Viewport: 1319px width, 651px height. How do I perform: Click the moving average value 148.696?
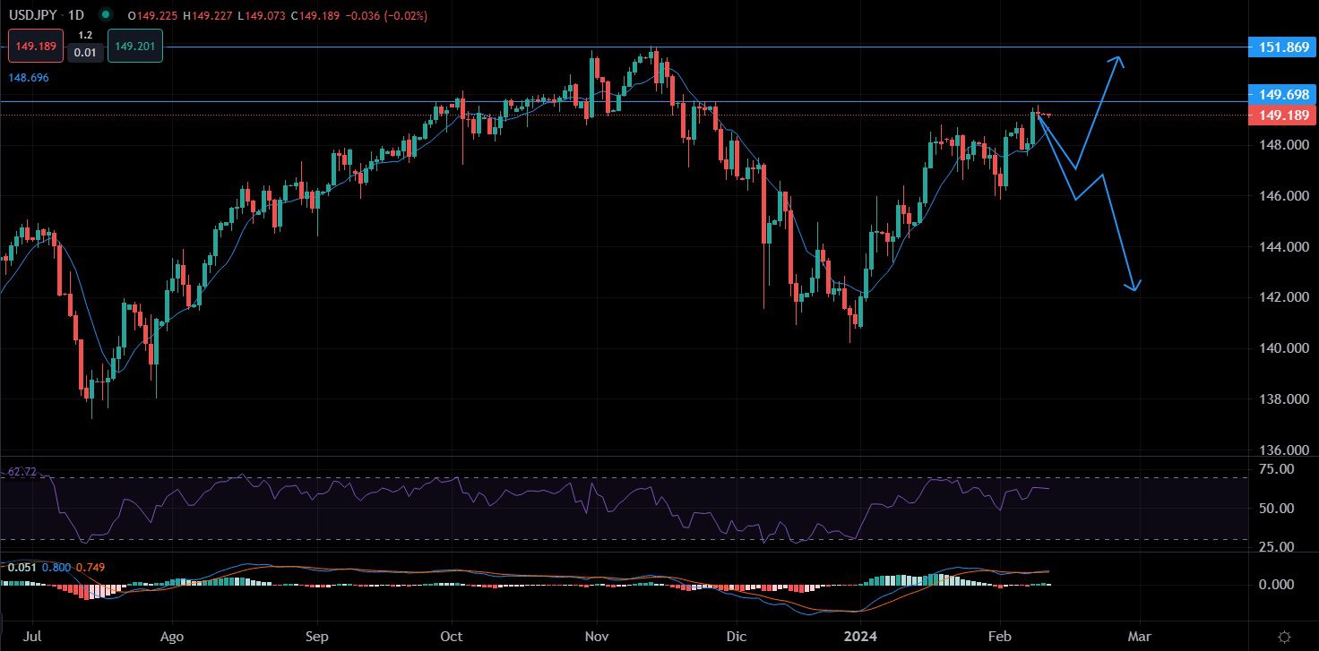click(29, 79)
